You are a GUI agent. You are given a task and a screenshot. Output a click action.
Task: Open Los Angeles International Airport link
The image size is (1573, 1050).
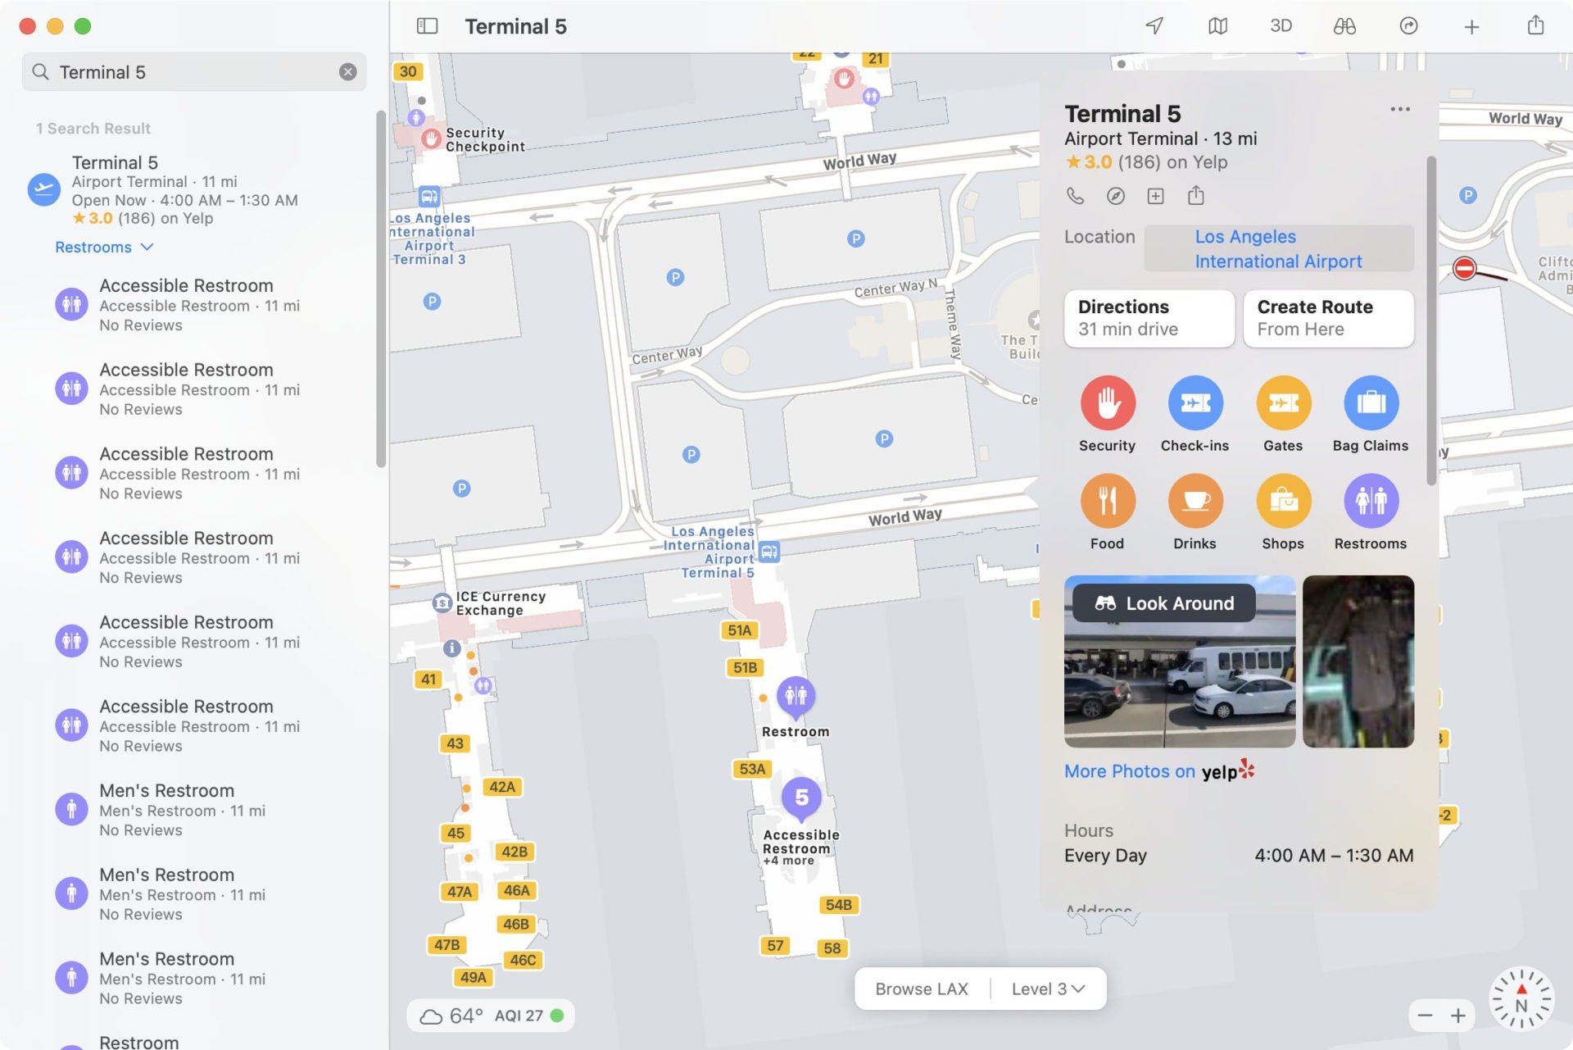[1278, 248]
